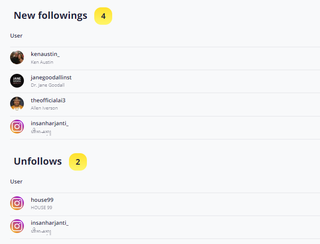
Task: Click the New followings heading
Action: coord(51,16)
